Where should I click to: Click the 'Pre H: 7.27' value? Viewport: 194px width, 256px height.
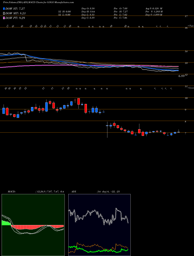(121, 12)
